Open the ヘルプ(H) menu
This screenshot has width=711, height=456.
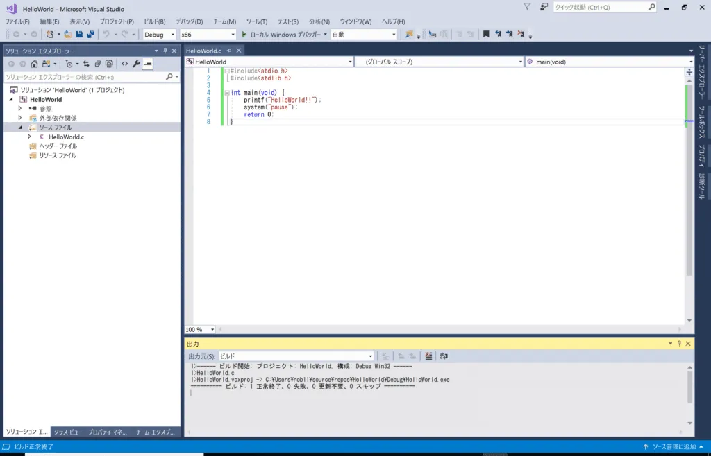coord(393,21)
